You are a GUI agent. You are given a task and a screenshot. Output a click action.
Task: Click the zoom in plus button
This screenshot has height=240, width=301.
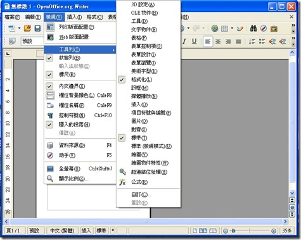(274, 231)
